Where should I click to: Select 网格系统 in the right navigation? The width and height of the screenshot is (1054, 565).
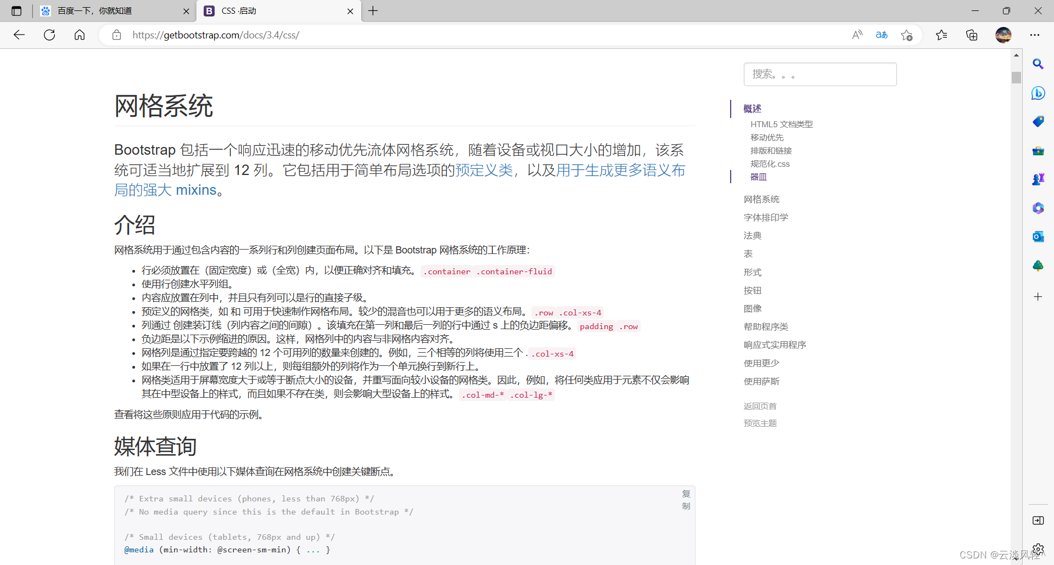tap(761, 199)
